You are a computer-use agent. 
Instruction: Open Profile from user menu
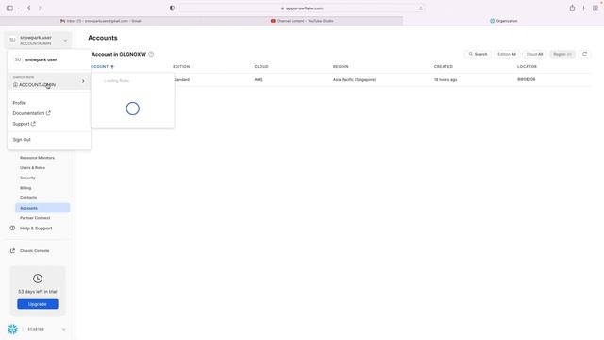pyautogui.click(x=19, y=103)
